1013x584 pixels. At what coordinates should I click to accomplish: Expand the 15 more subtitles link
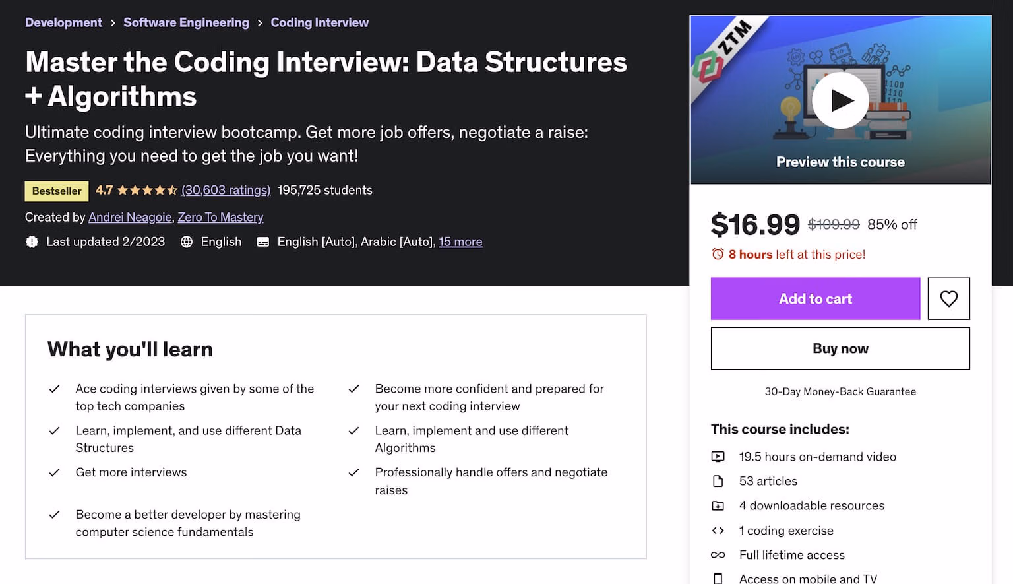(x=460, y=242)
